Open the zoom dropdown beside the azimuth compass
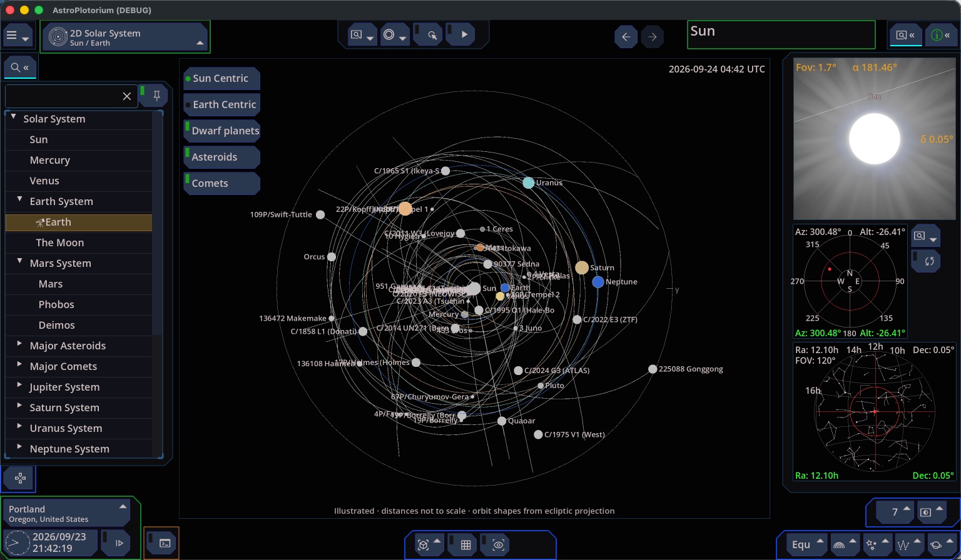961x560 pixels. coord(925,236)
